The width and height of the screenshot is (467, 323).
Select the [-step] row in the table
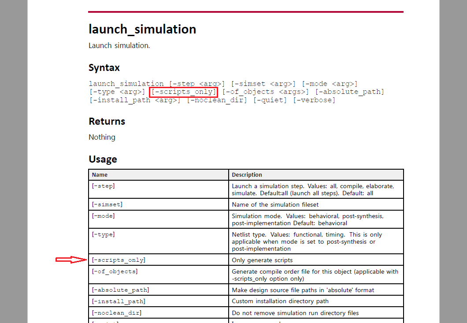tap(104, 186)
